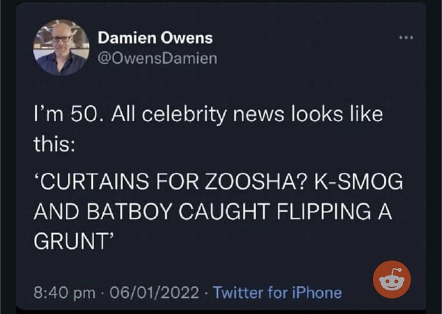Click the word "this:" in the tweet
This screenshot has height=314, width=442.
coord(54,144)
